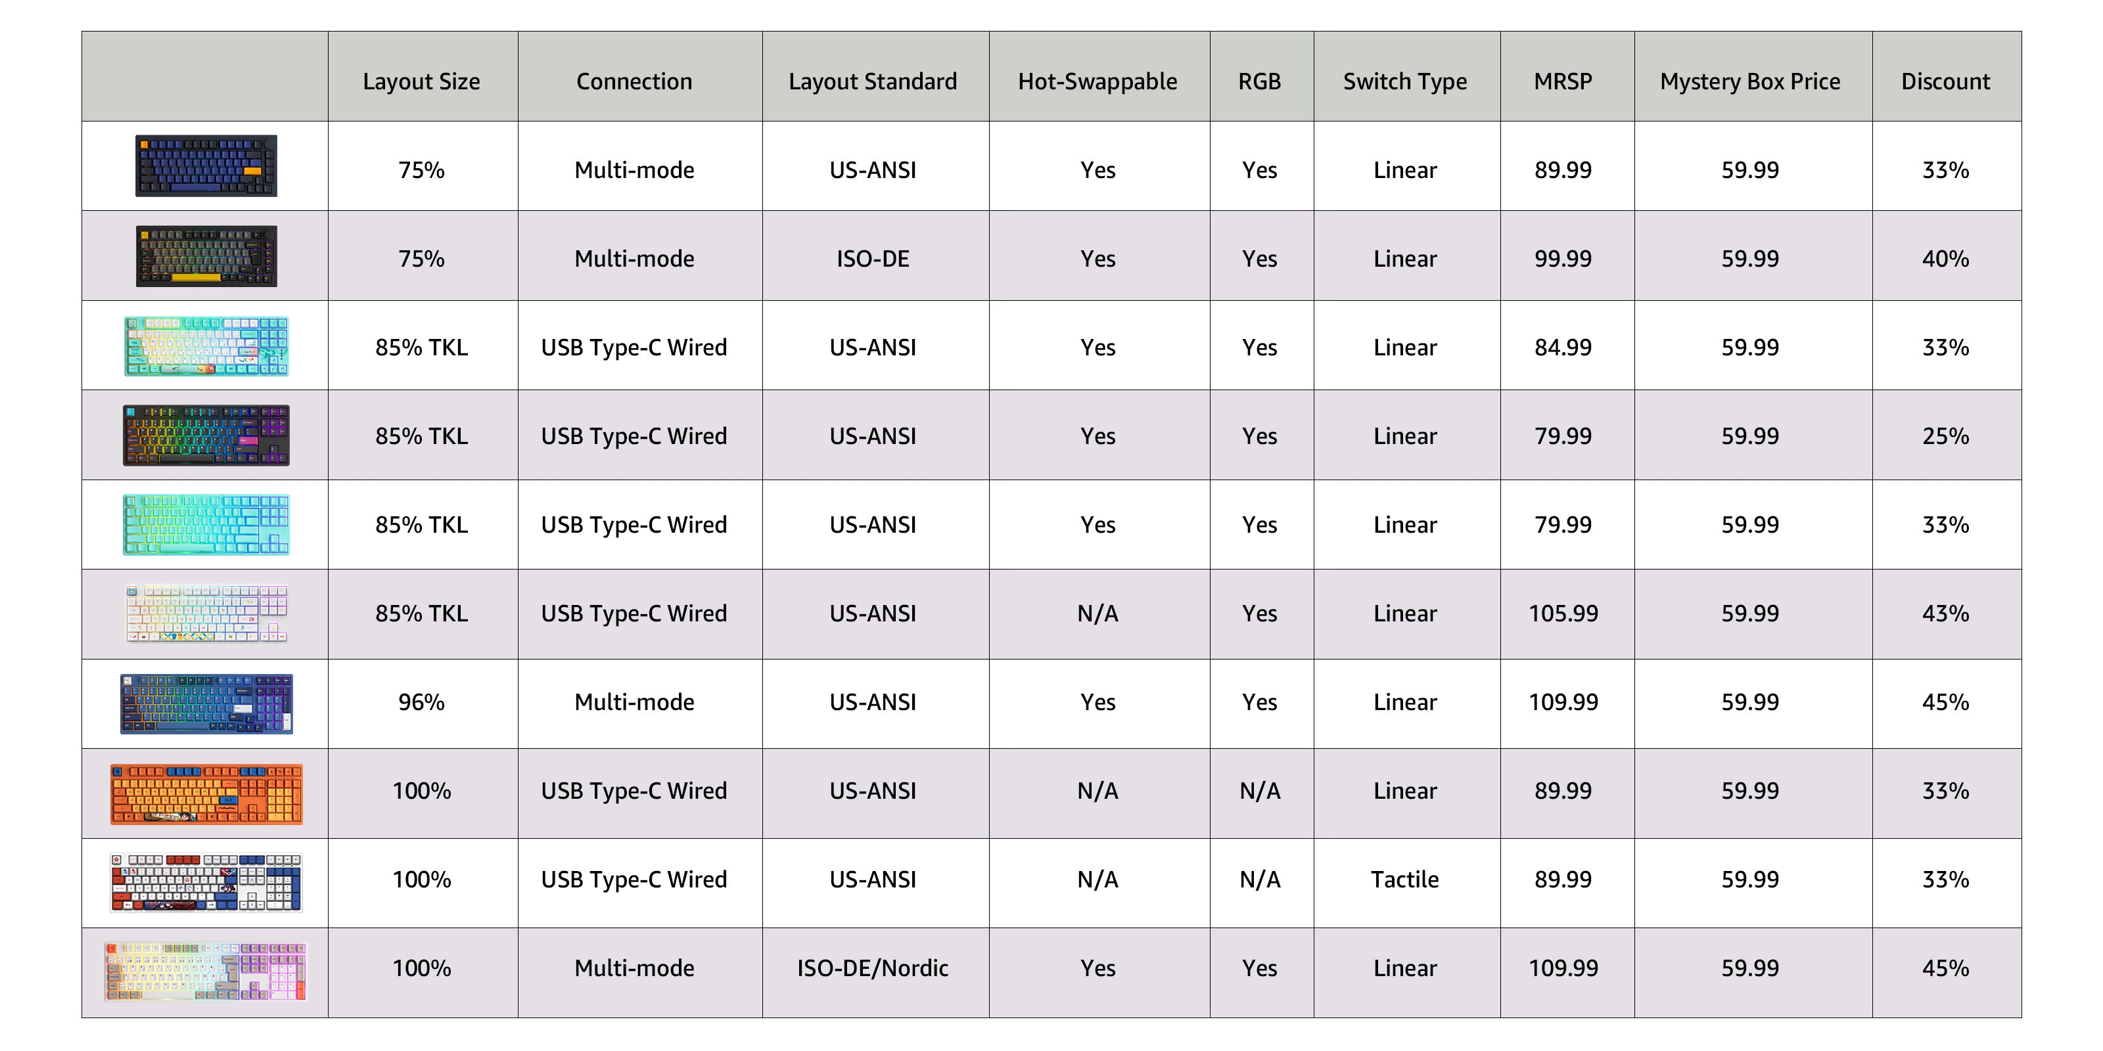2103x1051 pixels.
Task: Select the blue 96% keyboard thumbnail
Action: click(x=206, y=704)
